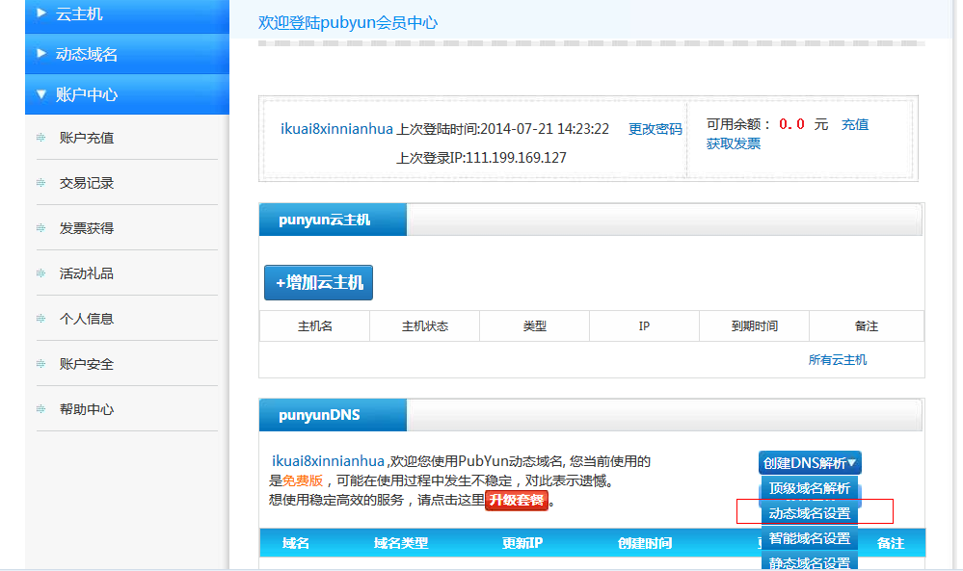Choose 静态域名设置 from the dropdown
Viewport: 963px width, 571px height.
pos(810,562)
